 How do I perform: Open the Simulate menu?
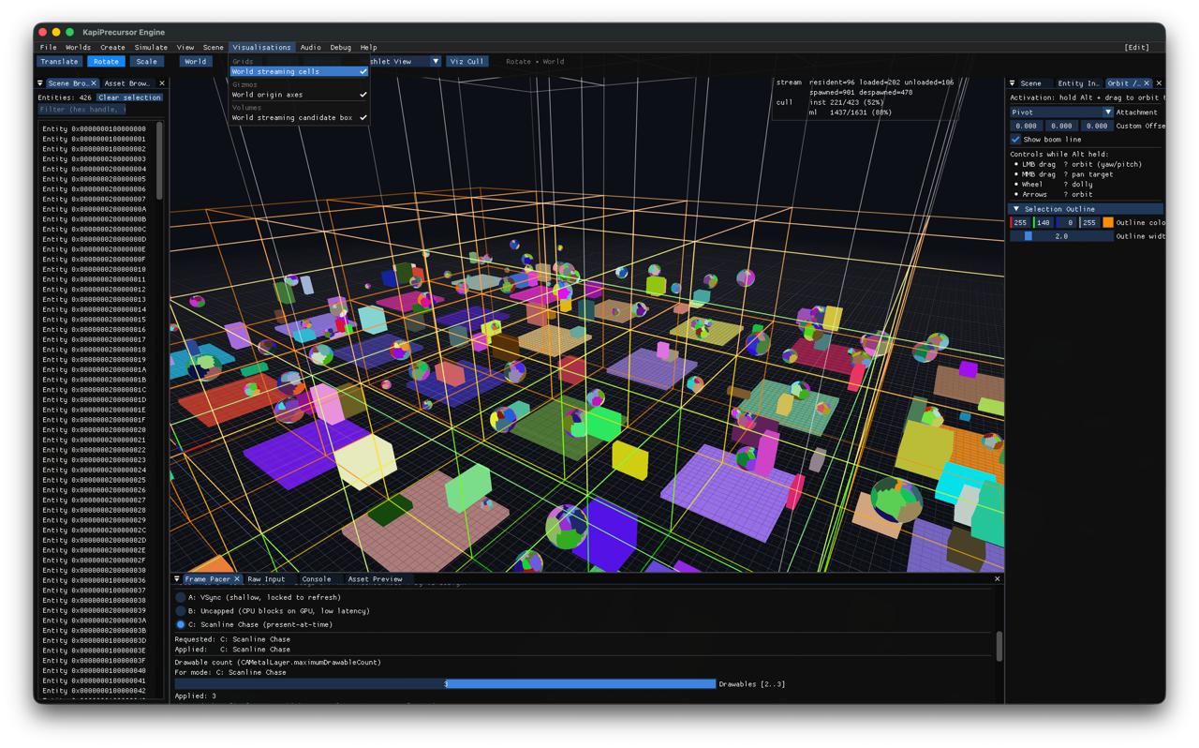[x=151, y=47]
